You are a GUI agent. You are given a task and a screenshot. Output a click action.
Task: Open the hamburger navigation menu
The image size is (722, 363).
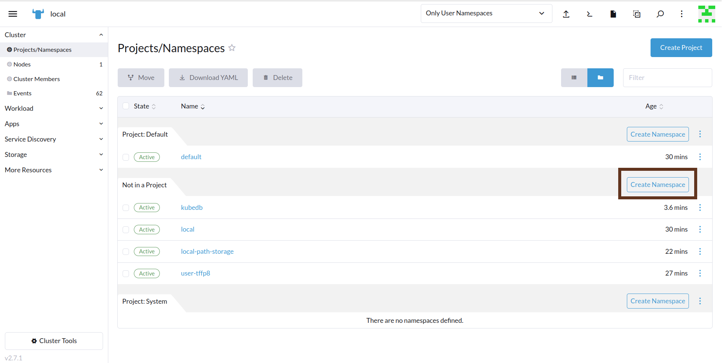[x=13, y=14]
